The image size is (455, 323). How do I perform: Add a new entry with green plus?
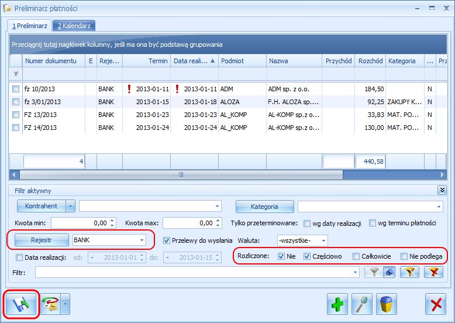coord(337,304)
